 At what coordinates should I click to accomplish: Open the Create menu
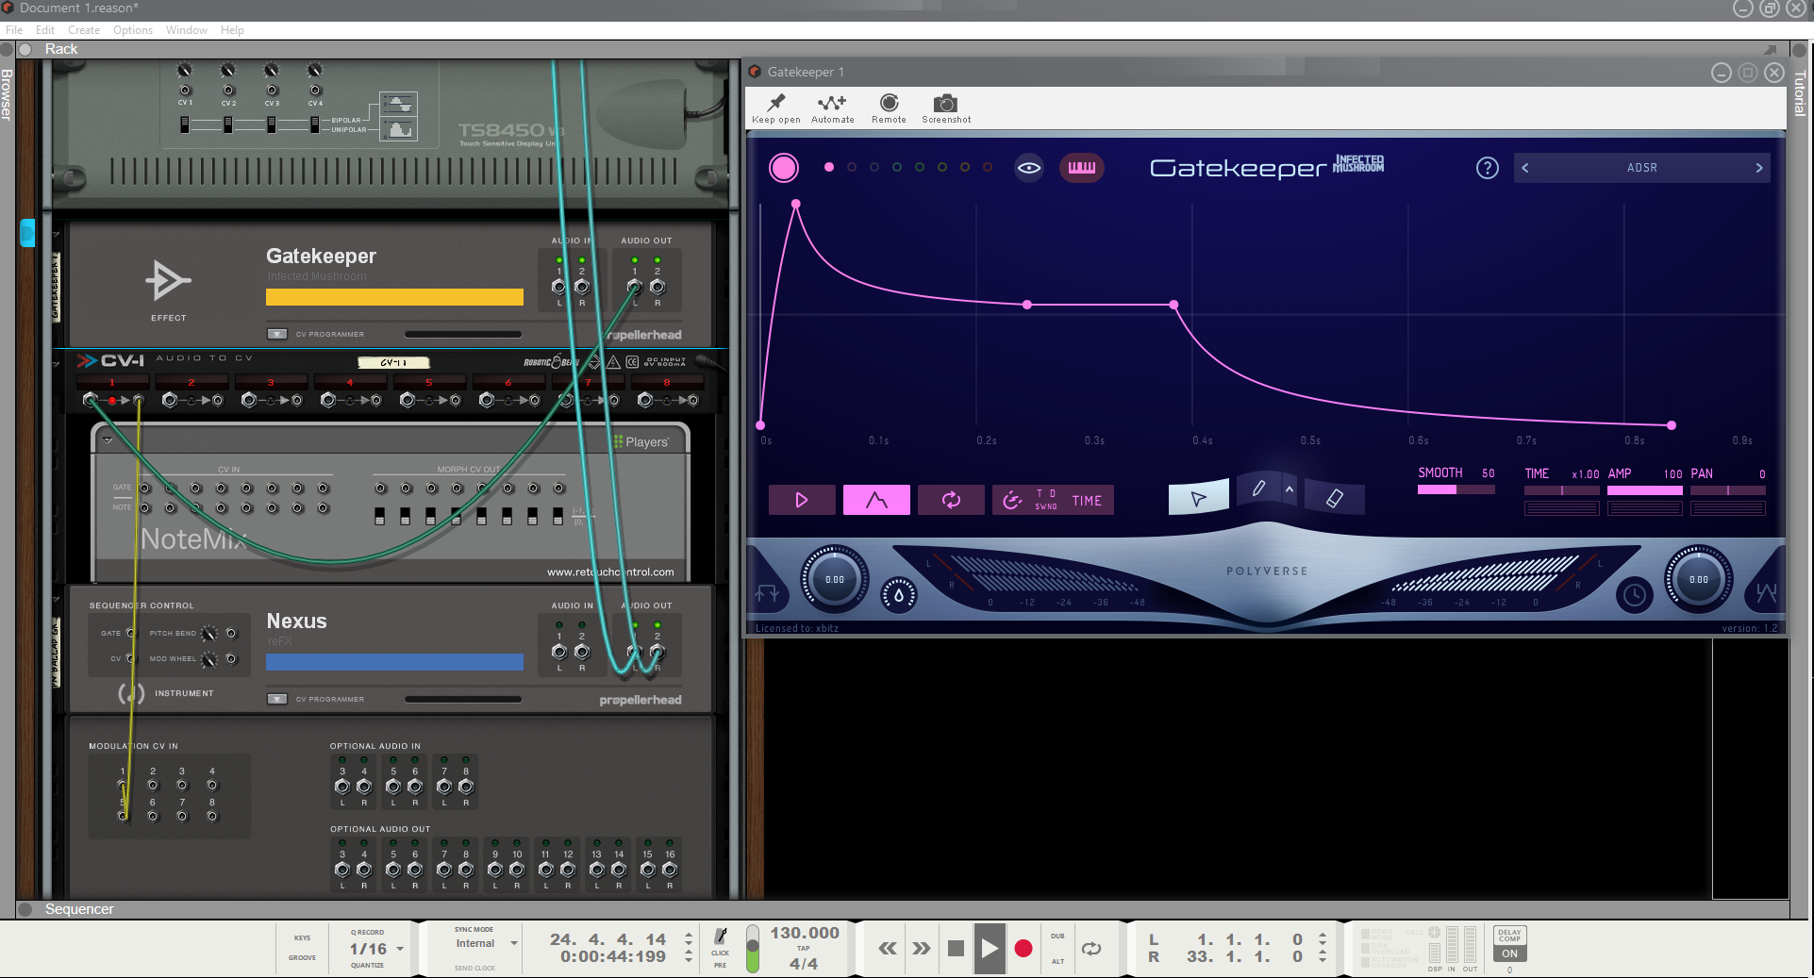coord(84,30)
